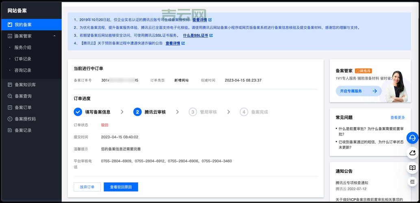Screen dimensions: 420x203
Task: Click the customer service headset icon
Action: point(413,138)
